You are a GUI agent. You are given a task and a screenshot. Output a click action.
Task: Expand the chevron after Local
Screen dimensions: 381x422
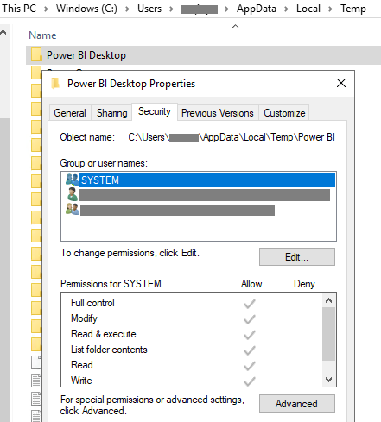330,9
